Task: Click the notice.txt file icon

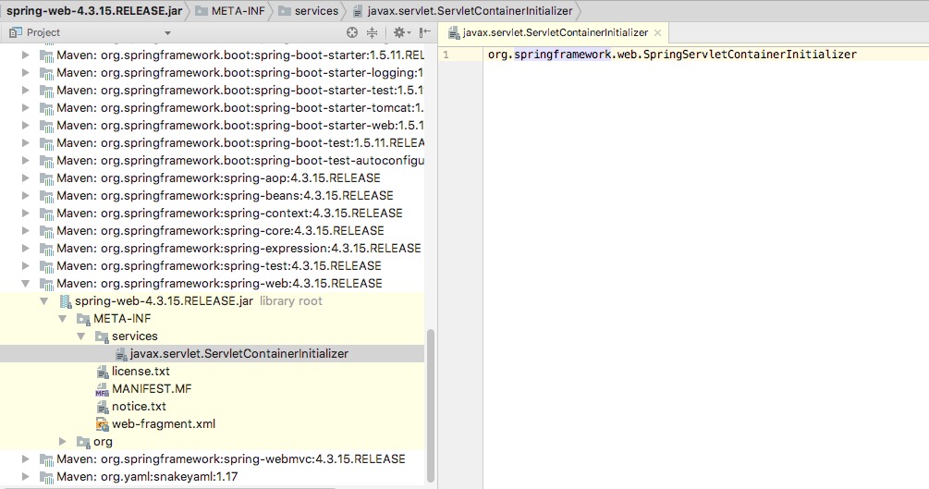Action: coord(102,407)
